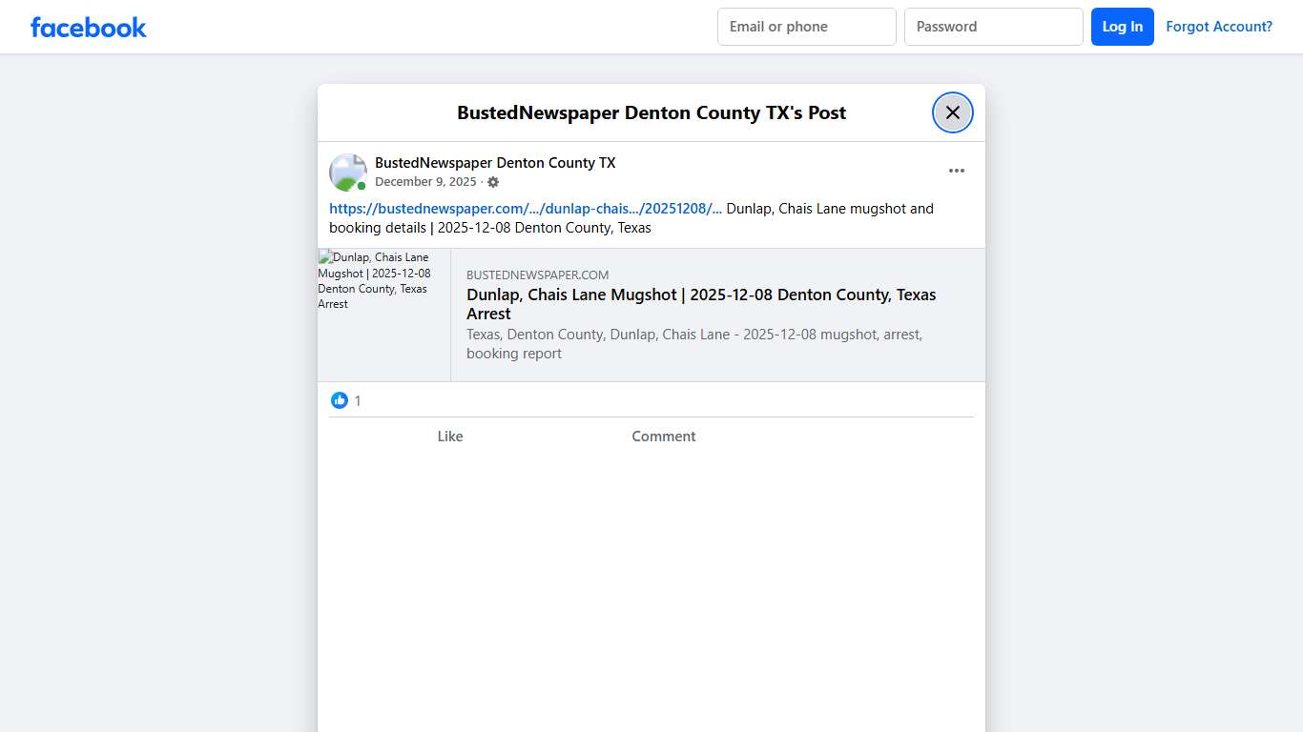Click the Facebook logo
This screenshot has width=1303, height=732.
click(88, 27)
